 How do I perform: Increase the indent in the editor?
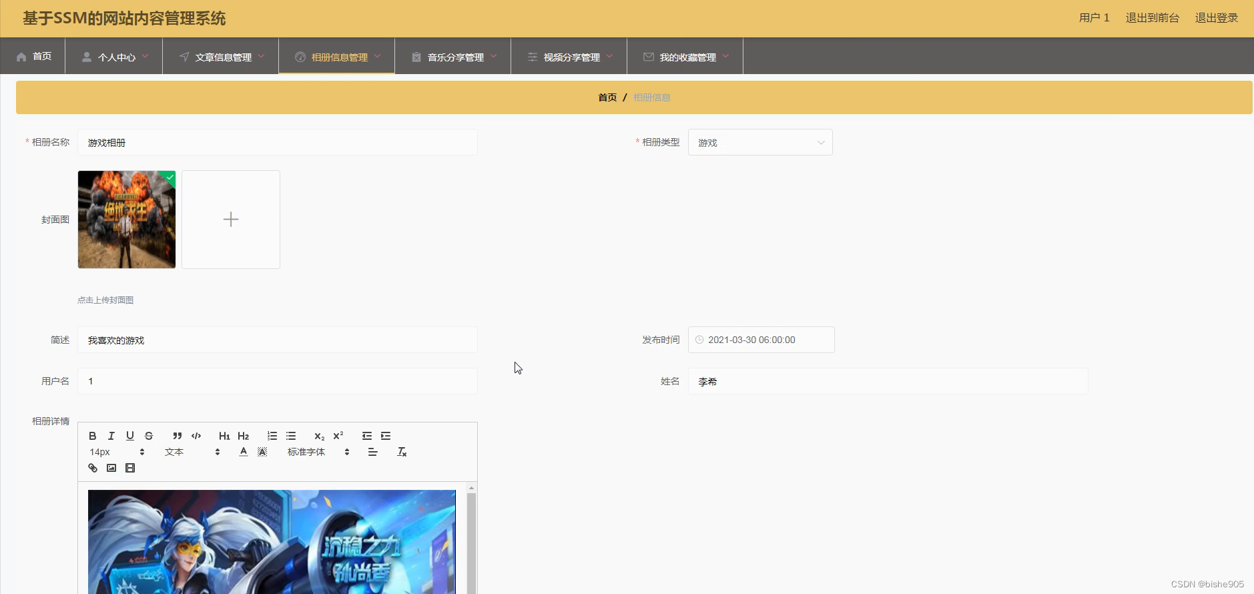[386, 436]
